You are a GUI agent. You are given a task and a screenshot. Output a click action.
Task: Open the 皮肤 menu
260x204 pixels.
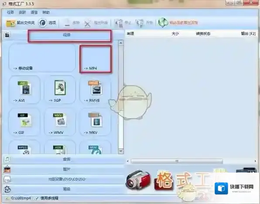[x=22, y=13]
